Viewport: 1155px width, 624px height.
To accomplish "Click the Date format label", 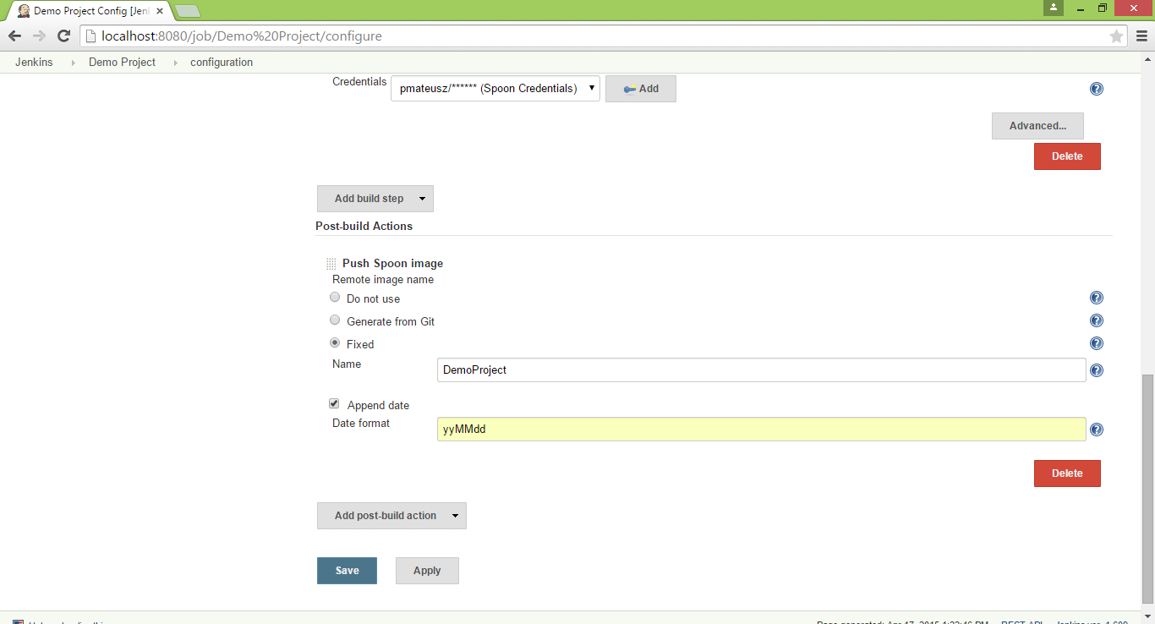I will (x=361, y=423).
